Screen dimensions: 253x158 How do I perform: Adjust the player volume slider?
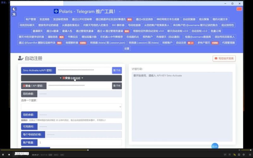(246, 150)
